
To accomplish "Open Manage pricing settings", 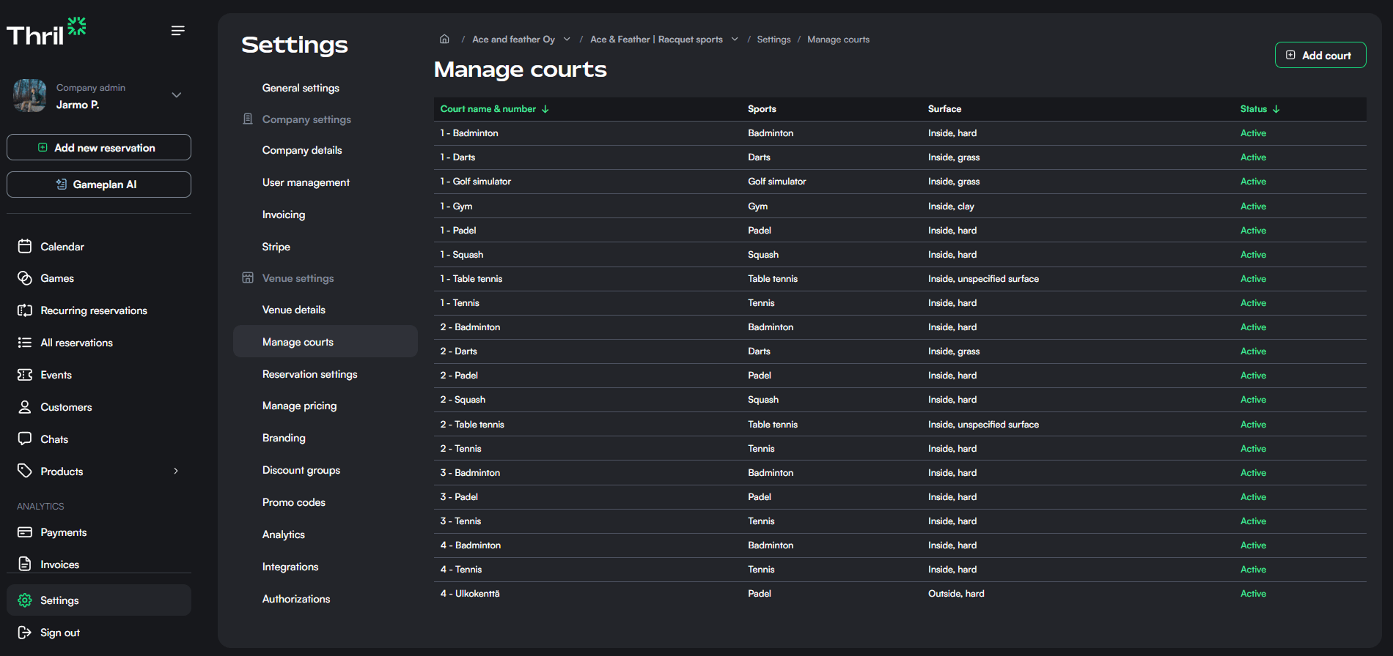I will (299, 406).
